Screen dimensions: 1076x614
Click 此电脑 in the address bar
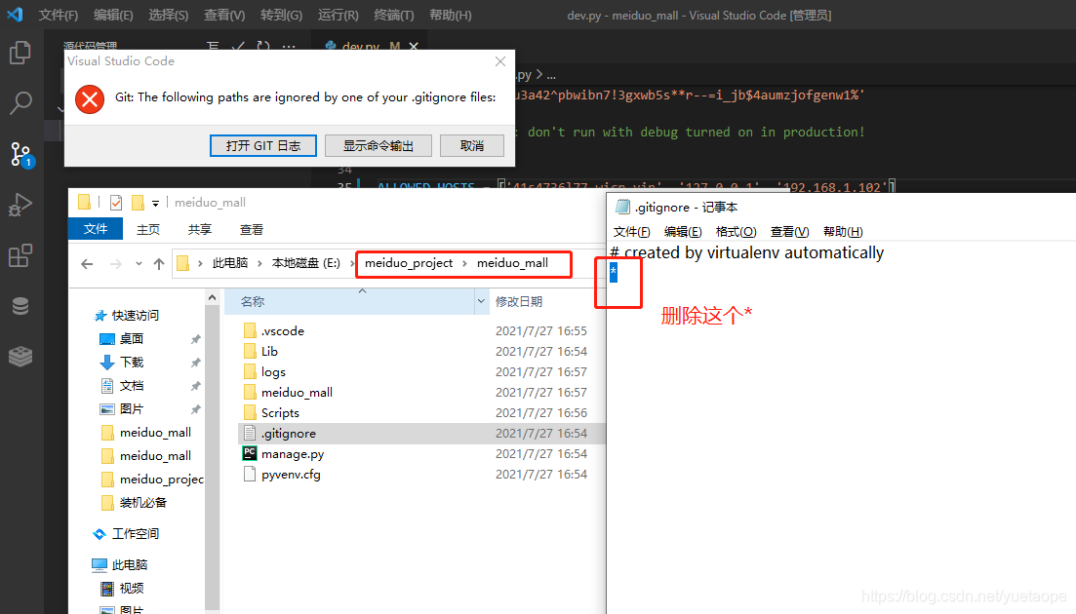point(230,263)
